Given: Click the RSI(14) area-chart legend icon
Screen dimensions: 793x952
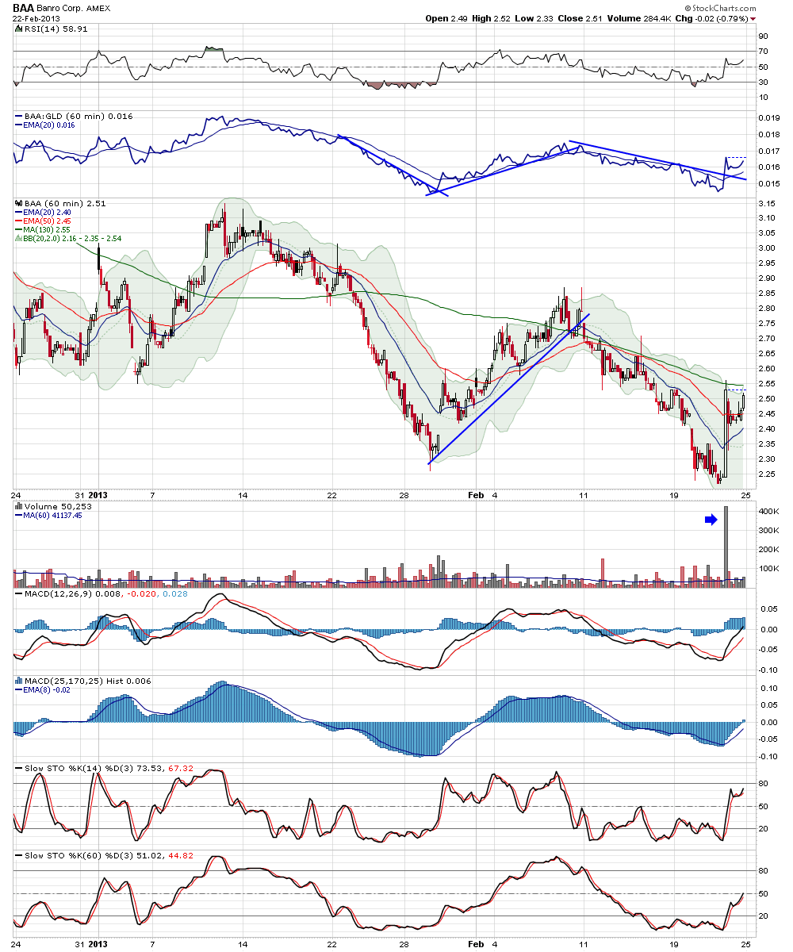Looking at the screenshot, I should click(17, 28).
